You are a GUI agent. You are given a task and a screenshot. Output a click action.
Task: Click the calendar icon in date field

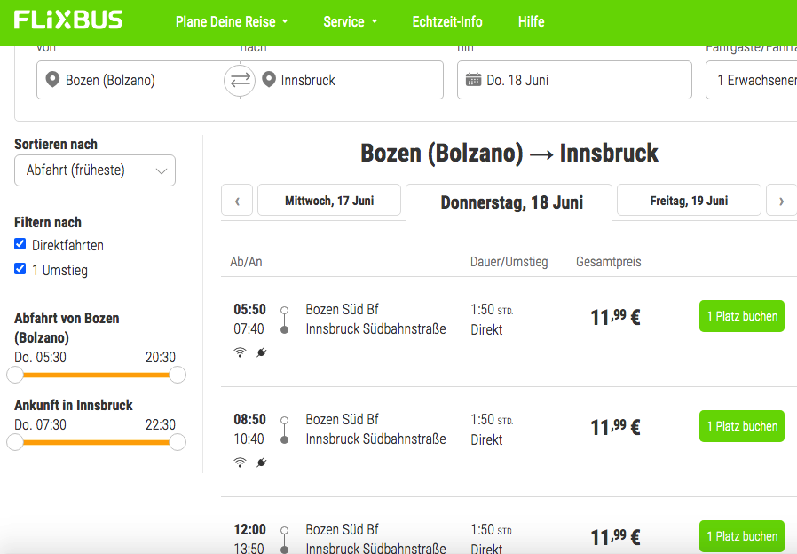(473, 80)
